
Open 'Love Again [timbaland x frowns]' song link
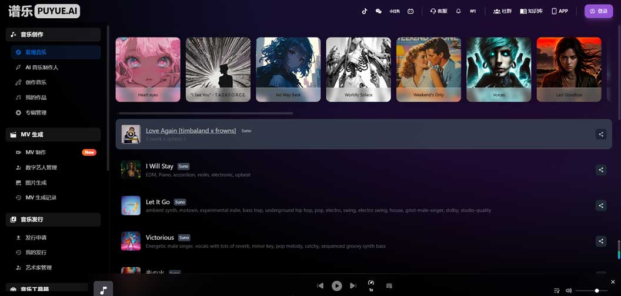[191, 130]
